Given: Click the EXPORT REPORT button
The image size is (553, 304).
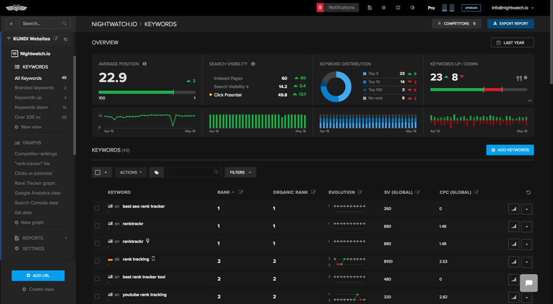Looking at the screenshot, I should pyautogui.click(x=510, y=24).
